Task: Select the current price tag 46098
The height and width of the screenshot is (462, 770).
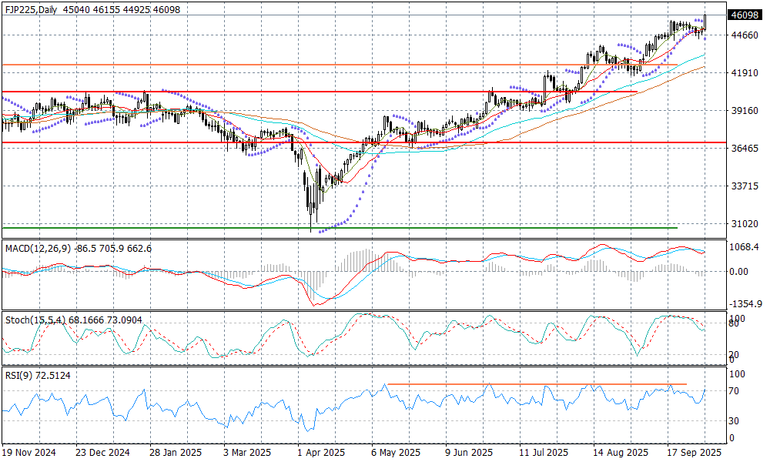Action: click(x=744, y=15)
